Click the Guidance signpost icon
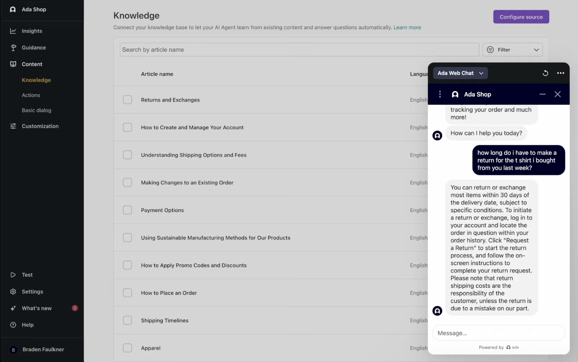 [x=13, y=47]
